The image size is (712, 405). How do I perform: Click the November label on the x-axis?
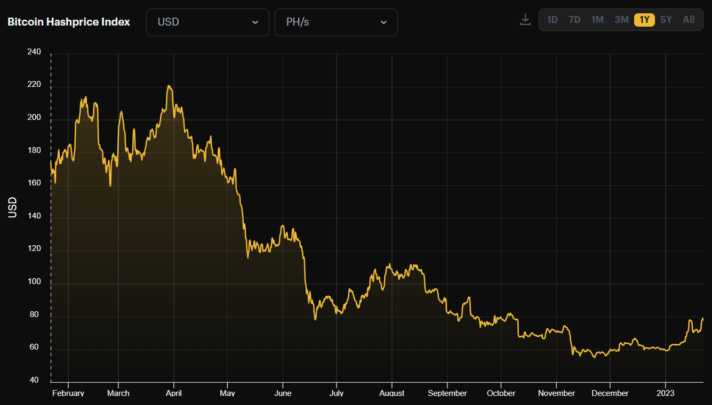pos(556,393)
